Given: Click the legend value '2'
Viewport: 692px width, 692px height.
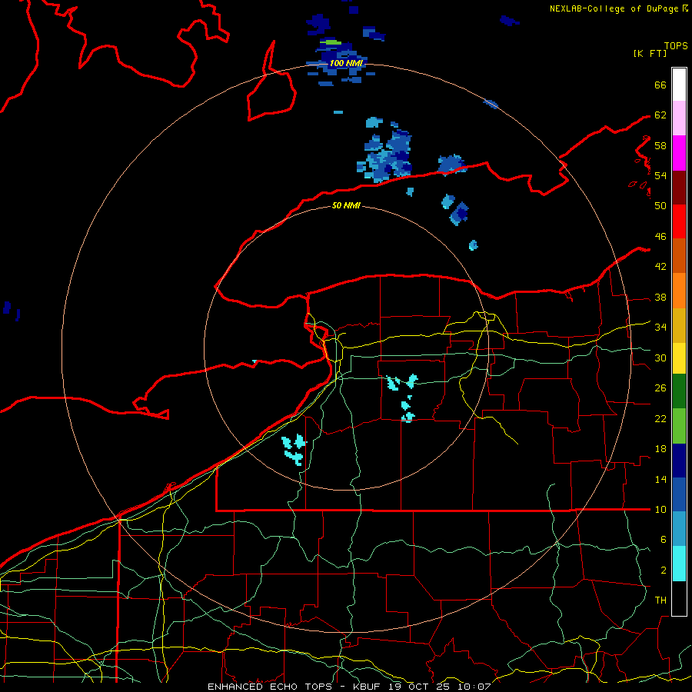Looking at the screenshot, I should click(664, 571).
